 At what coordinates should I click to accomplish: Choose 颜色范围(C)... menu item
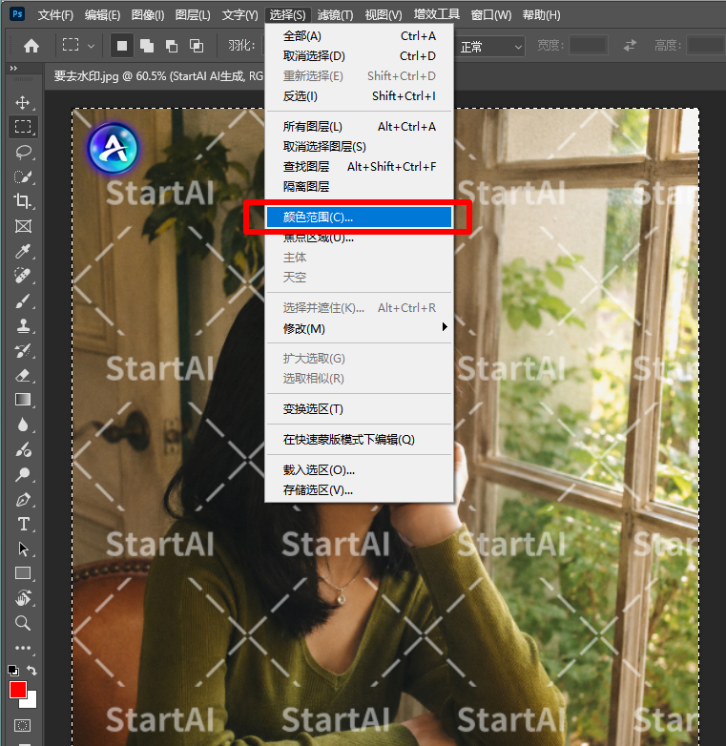pyautogui.click(x=359, y=217)
